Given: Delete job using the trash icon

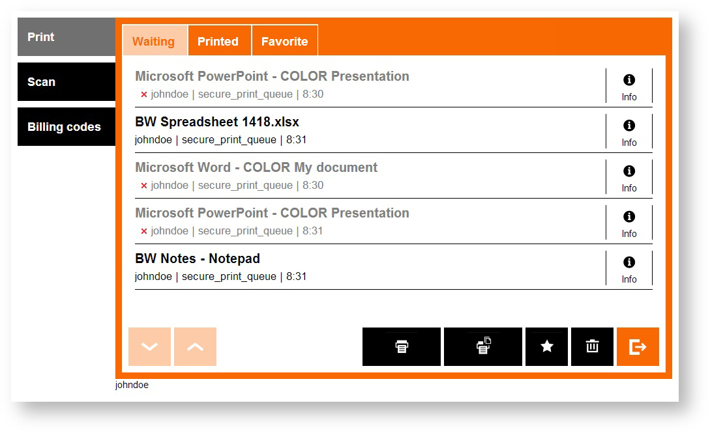Looking at the screenshot, I should pos(592,346).
